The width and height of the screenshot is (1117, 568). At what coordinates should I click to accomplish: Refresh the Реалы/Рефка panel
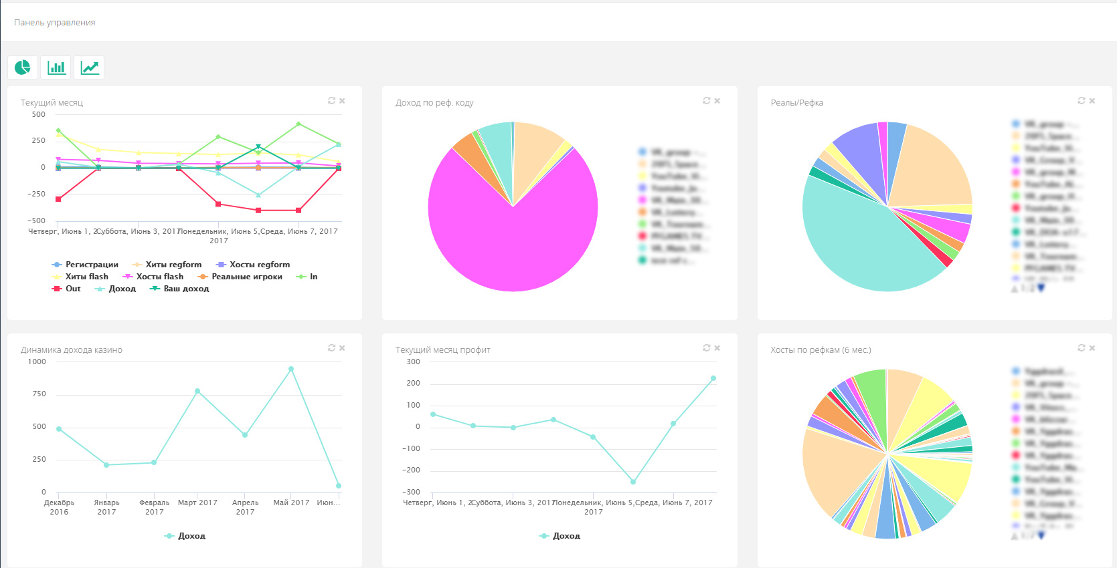point(1081,101)
